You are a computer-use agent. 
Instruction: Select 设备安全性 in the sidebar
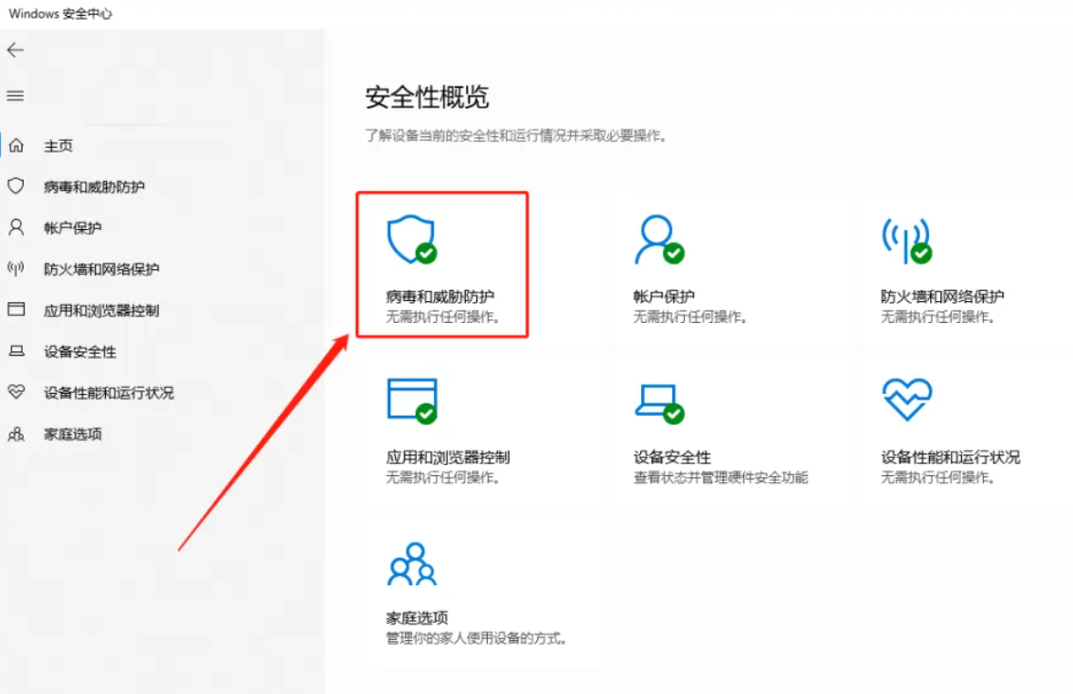point(80,352)
